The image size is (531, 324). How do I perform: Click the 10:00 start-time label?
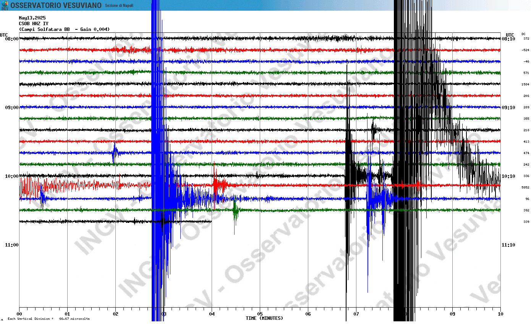click(x=12, y=176)
